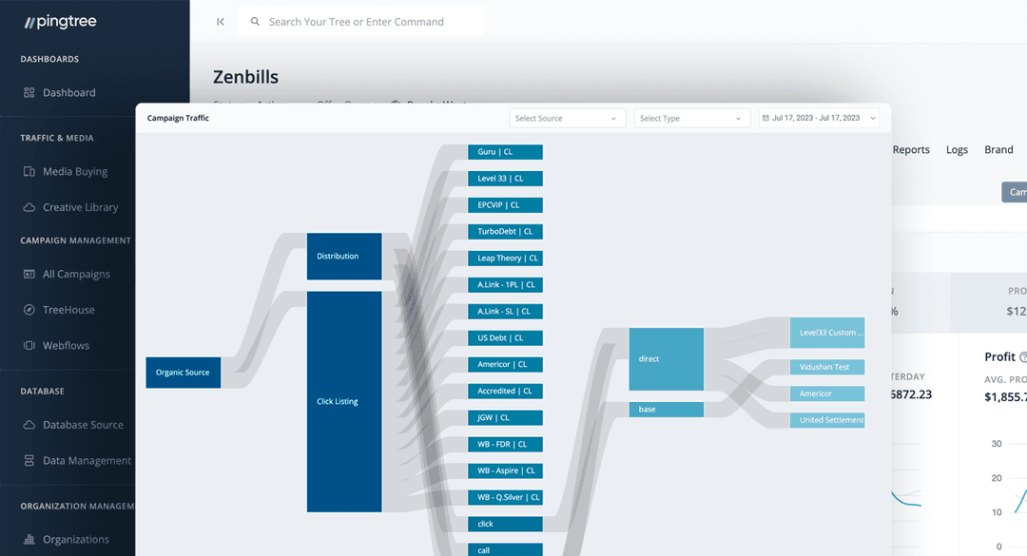Open the Brand tab

[998, 150]
